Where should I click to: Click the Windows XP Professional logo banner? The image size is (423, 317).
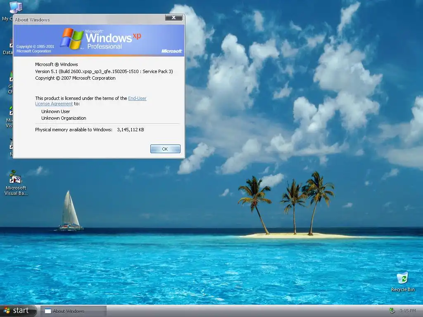(x=99, y=40)
